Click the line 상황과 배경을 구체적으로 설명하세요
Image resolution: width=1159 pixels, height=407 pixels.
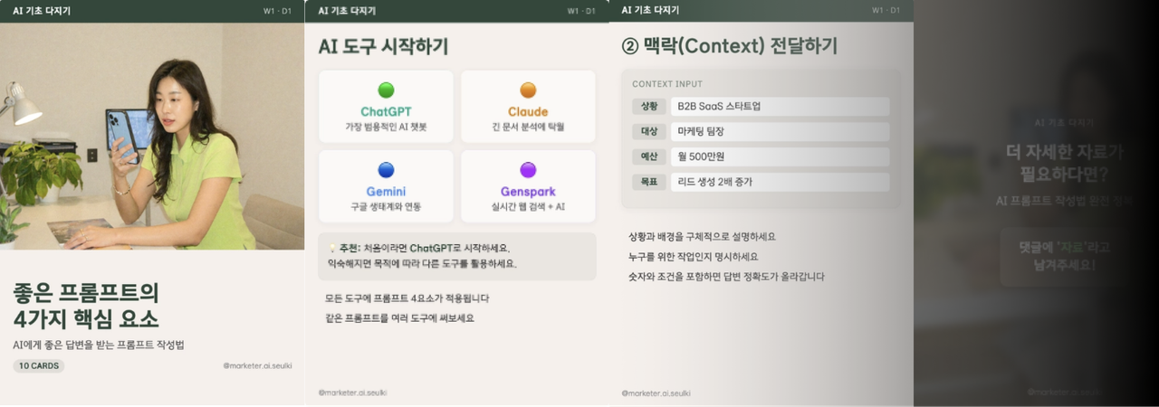(x=702, y=237)
